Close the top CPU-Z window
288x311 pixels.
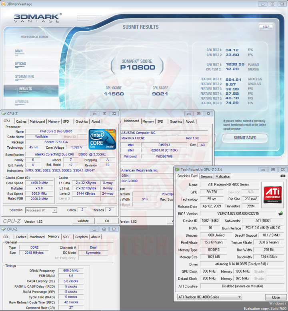pos(114,114)
